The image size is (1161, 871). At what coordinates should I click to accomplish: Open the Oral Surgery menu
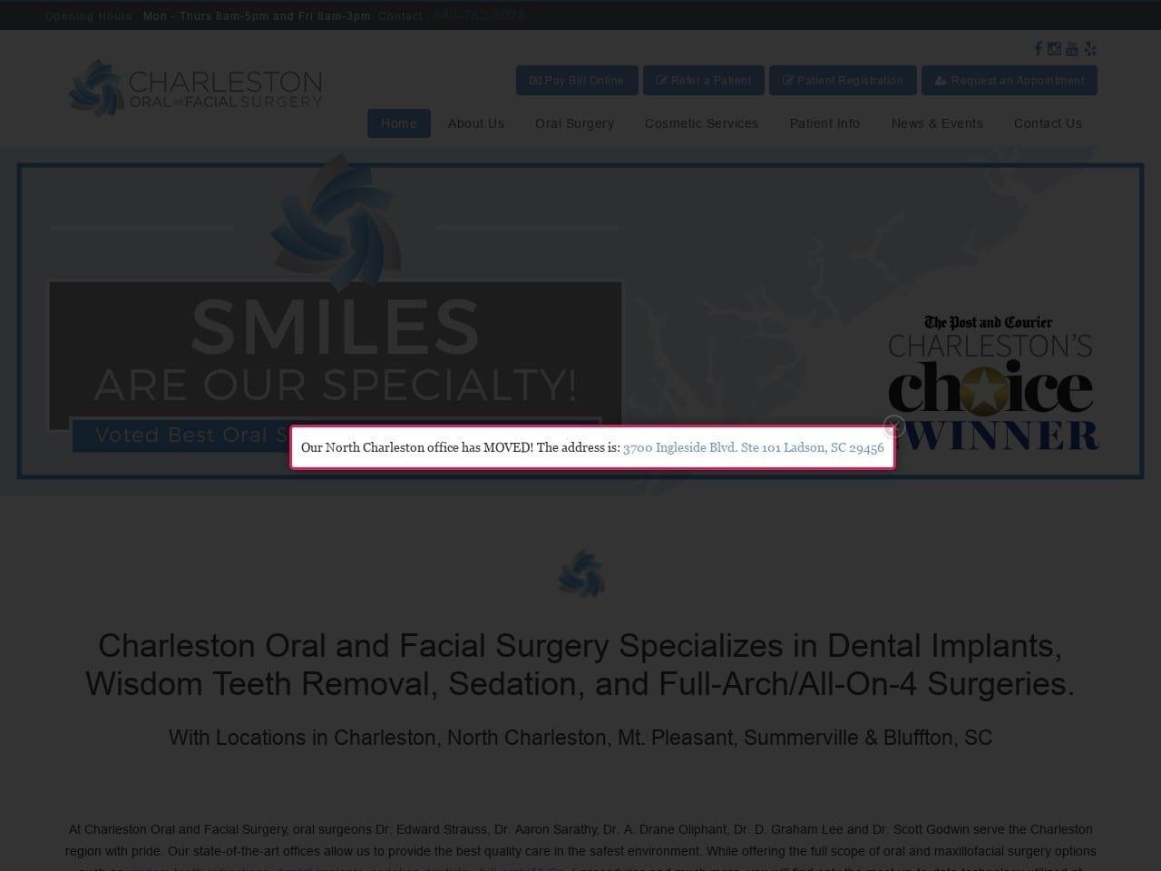(574, 123)
